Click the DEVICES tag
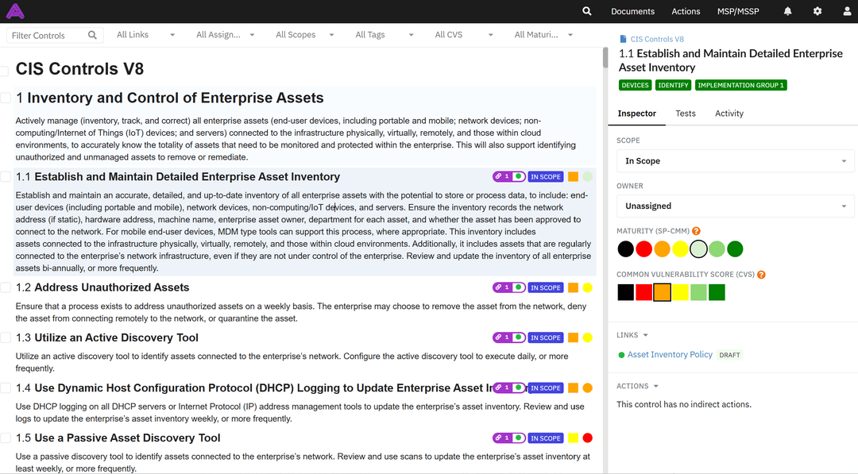The image size is (858, 474). point(635,85)
